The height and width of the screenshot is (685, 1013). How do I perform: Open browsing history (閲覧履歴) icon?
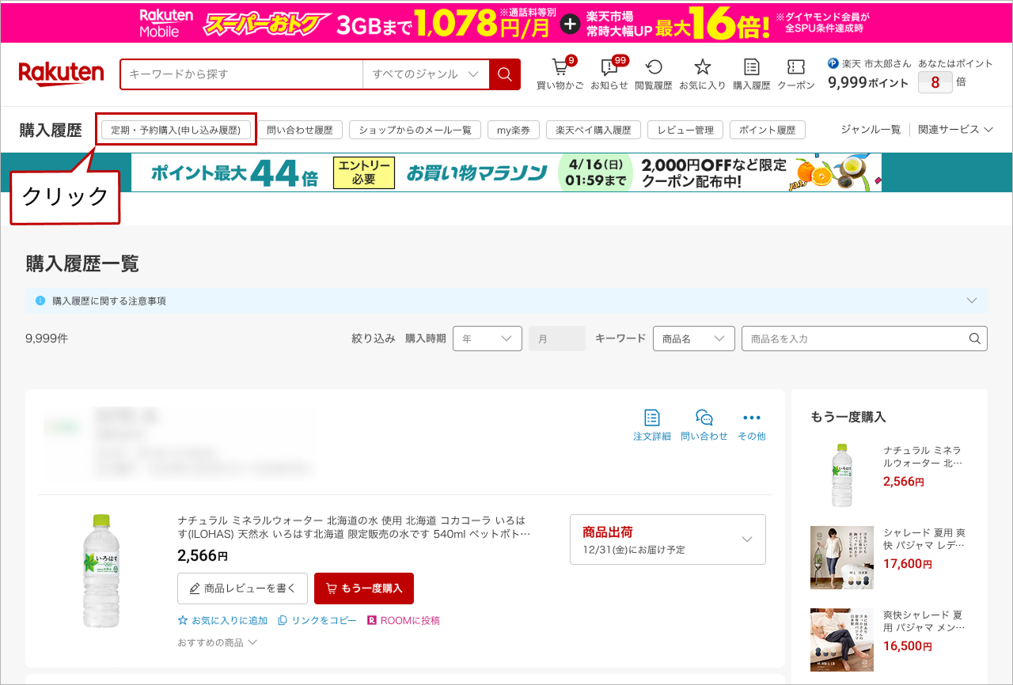(654, 68)
